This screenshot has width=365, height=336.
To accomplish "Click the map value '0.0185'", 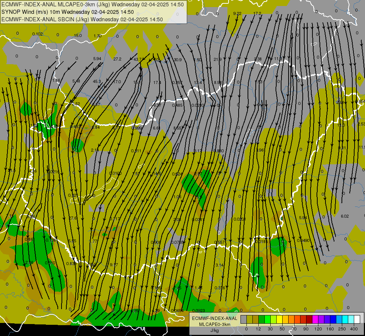I will pos(261,241).
